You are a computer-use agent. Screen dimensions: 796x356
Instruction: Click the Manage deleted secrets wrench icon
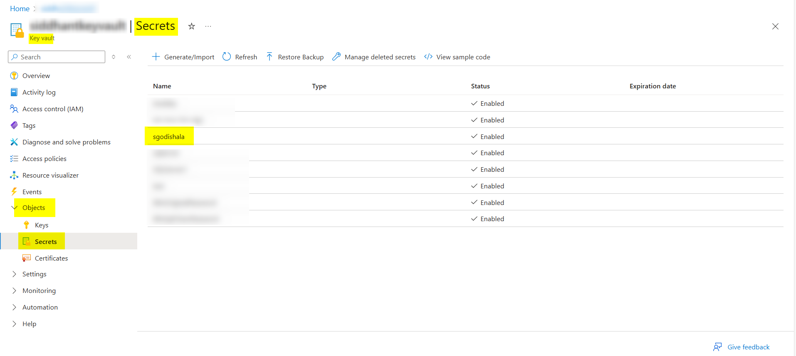(336, 57)
